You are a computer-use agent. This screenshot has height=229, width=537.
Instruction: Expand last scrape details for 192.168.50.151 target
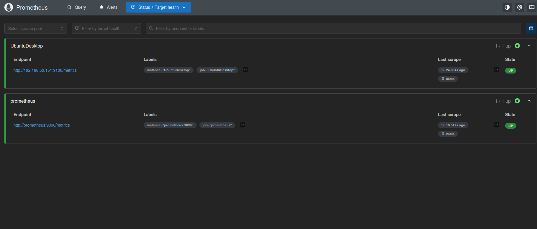tap(497, 70)
